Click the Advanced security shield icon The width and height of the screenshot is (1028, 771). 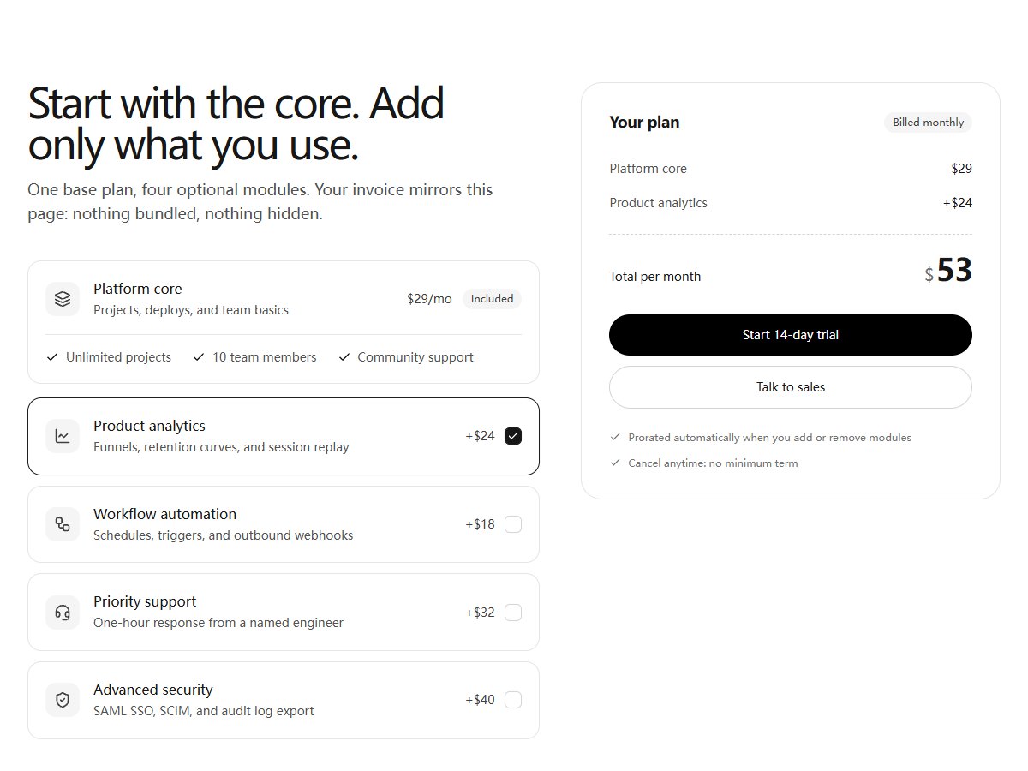pyautogui.click(x=63, y=700)
